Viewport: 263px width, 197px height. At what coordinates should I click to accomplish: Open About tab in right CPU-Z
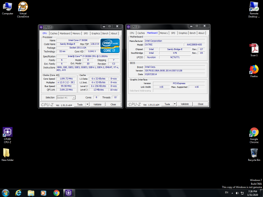[x=201, y=33]
